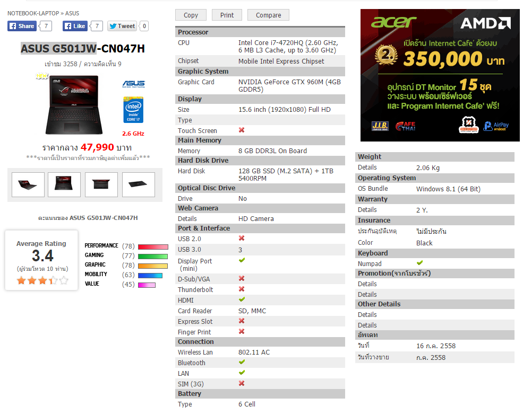Click the NVIDIA GeForce GTX 960M value
Image resolution: width=523 pixels, height=415 pixels.
[x=289, y=86]
